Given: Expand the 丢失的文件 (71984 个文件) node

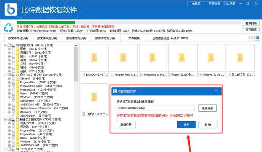Looking at the screenshot, I should click(x=10, y=123).
